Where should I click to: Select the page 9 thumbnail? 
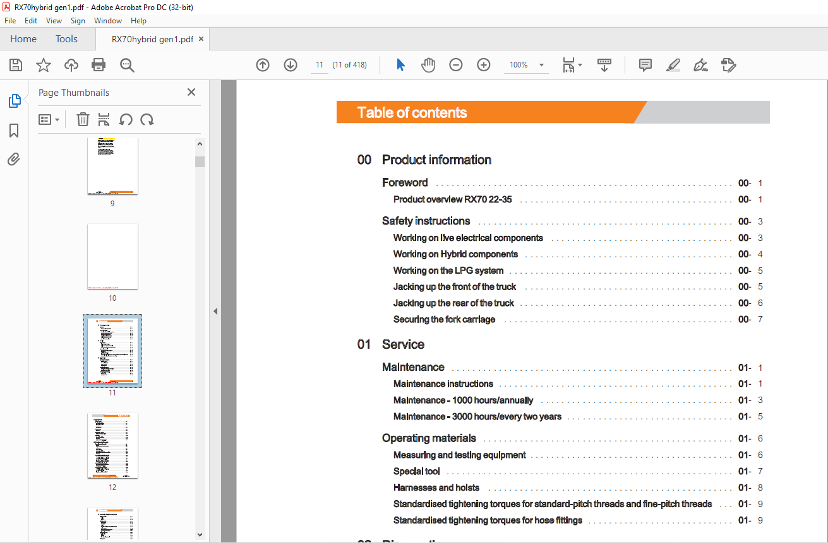point(112,166)
